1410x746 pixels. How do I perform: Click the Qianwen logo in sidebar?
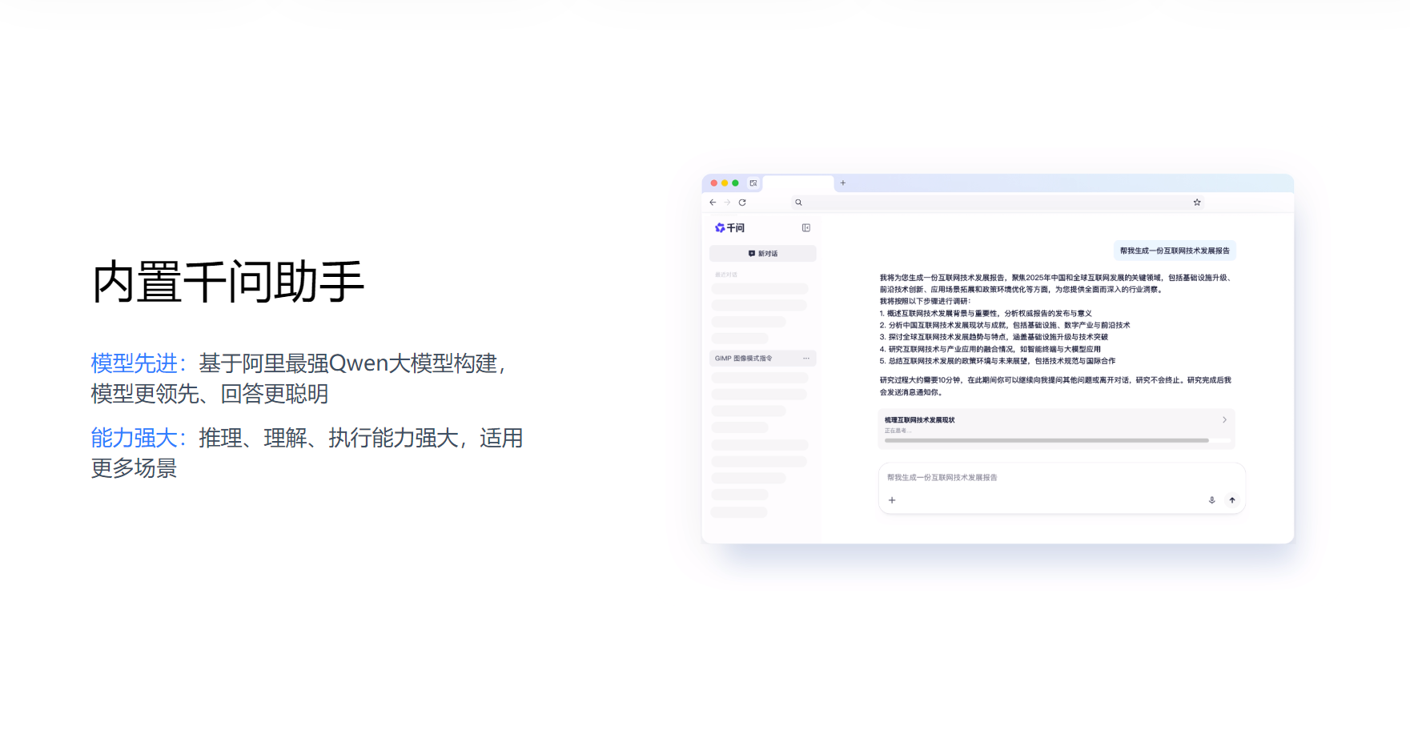[x=729, y=228]
